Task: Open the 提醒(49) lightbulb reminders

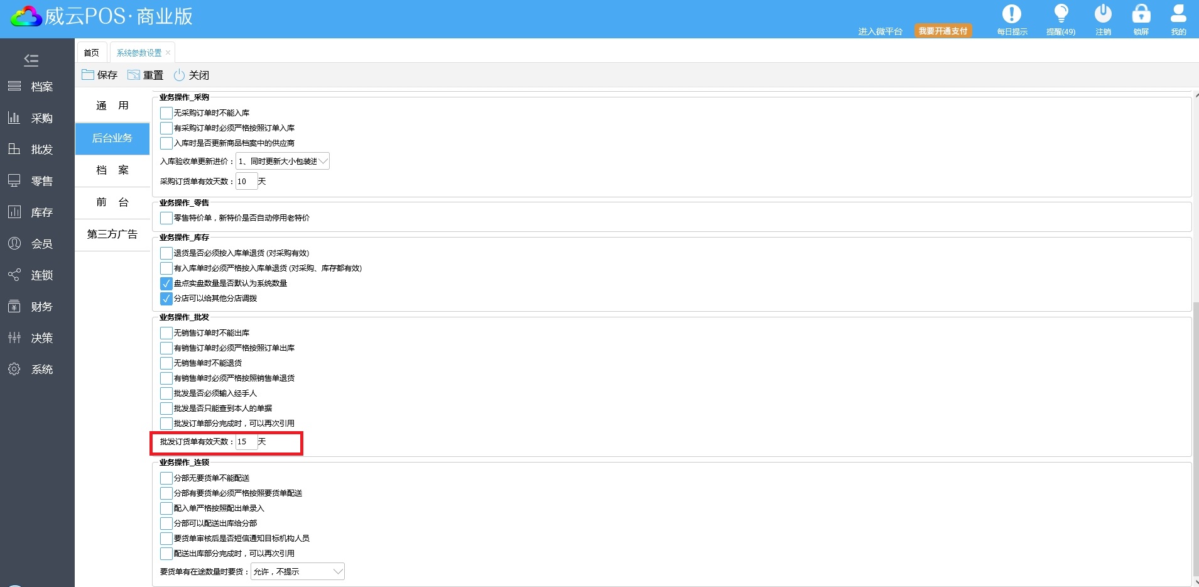Action: click(1061, 15)
